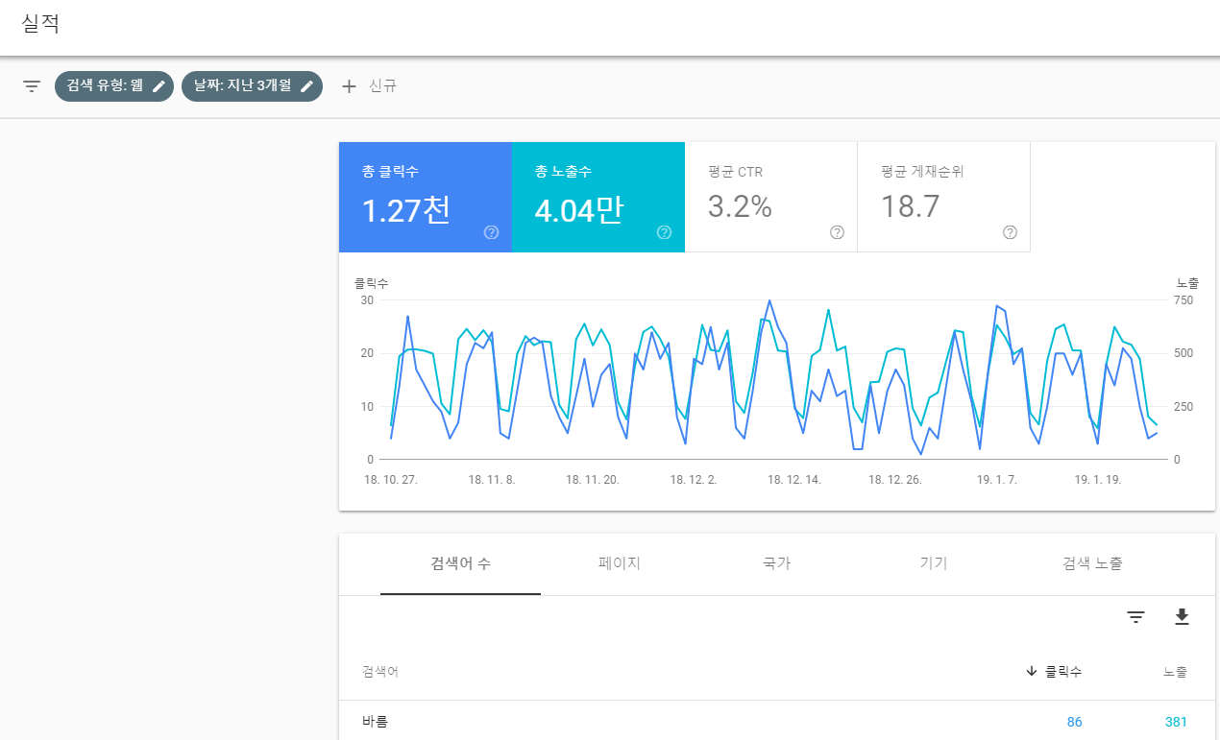
Task: Open the 총 클릭수 help icon
Action: 491,232
